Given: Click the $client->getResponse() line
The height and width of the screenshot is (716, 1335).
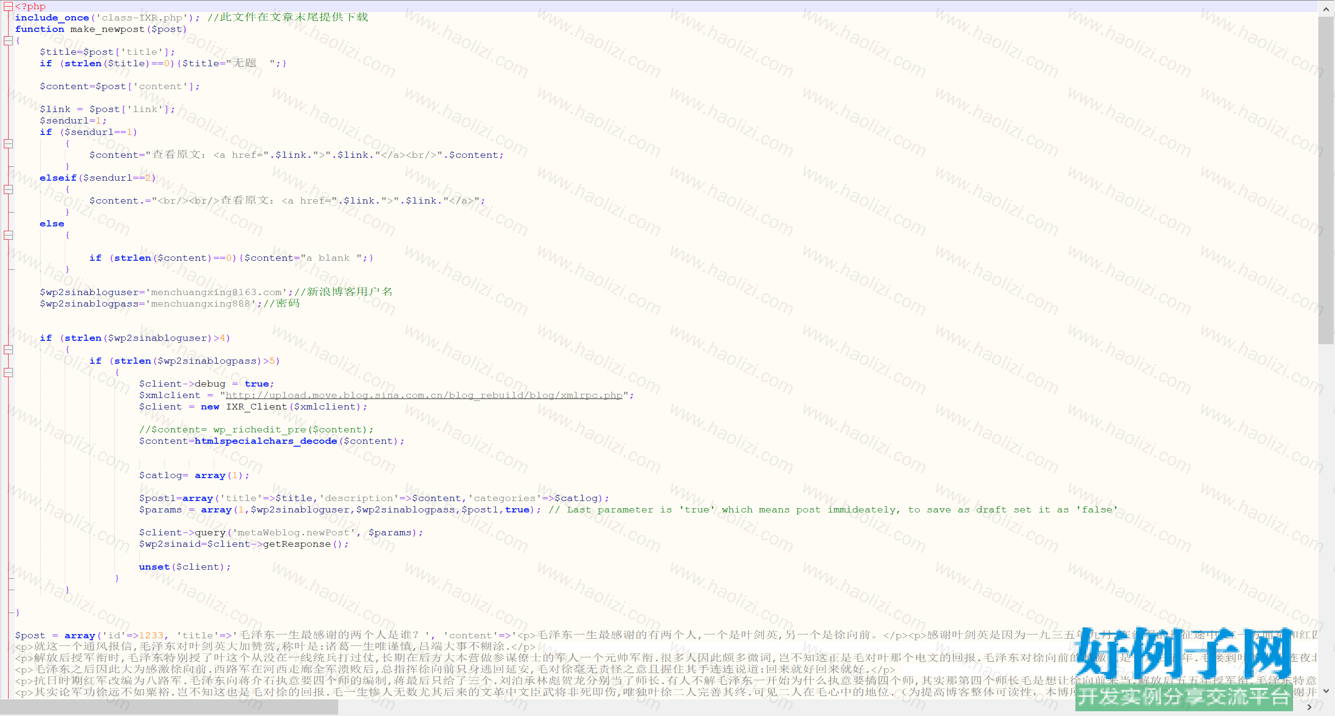Looking at the screenshot, I should pos(244,543).
